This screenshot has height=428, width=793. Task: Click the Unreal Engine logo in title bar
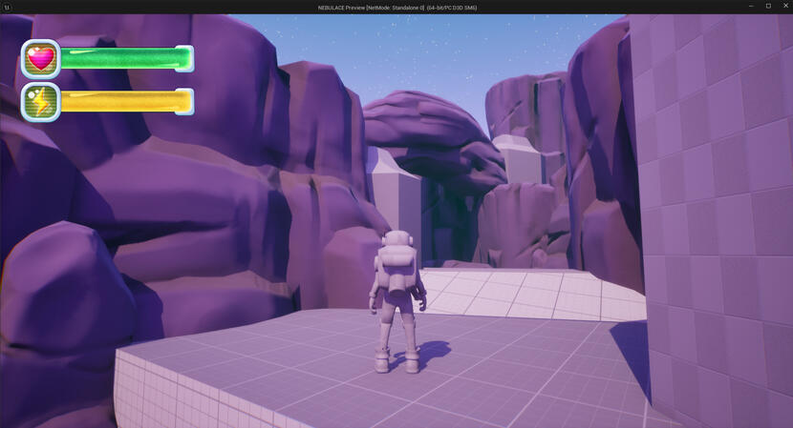pos(7,7)
